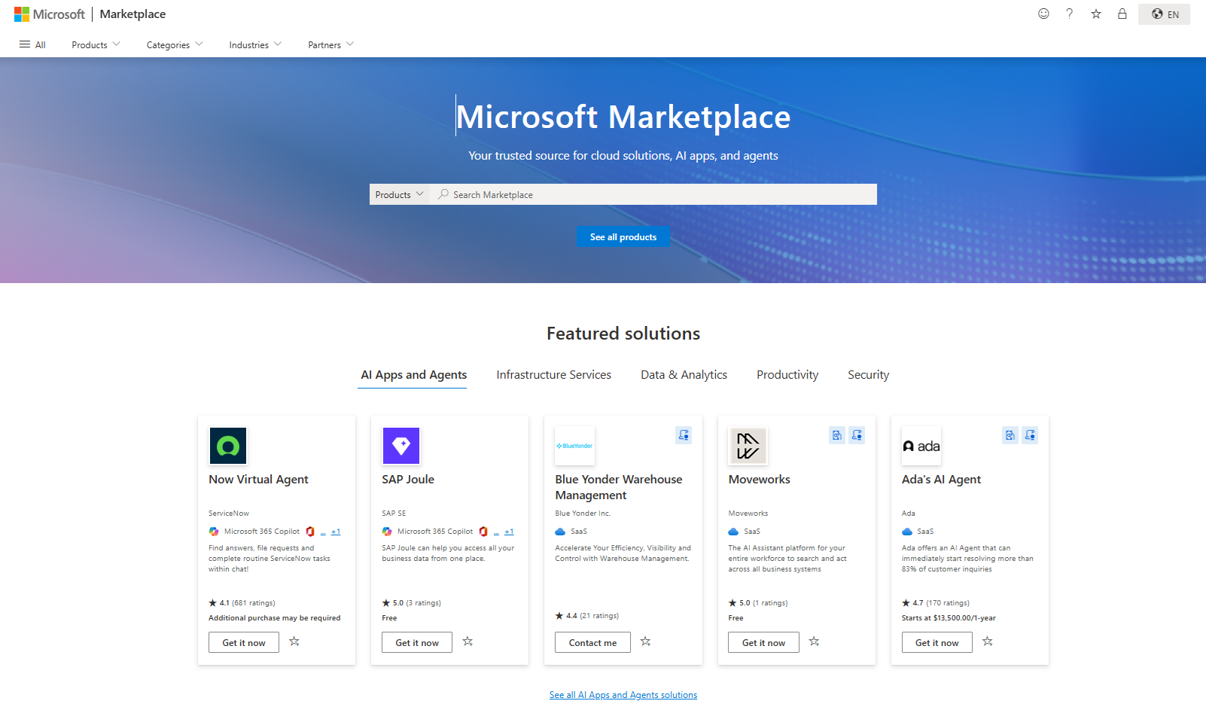Switch to the Infrastructure Services tab
The image size is (1206, 704).
click(554, 375)
